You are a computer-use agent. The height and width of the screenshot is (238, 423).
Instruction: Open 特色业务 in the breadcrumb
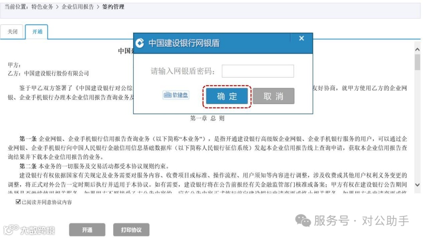(x=42, y=7)
